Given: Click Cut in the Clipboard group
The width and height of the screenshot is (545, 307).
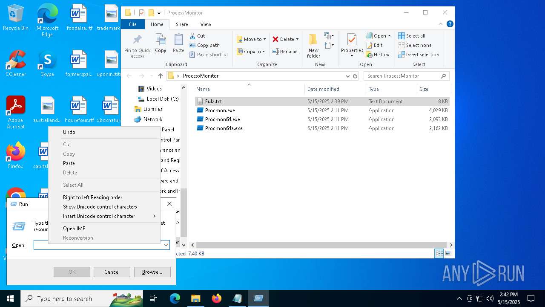Looking at the screenshot, I should pos(197,36).
